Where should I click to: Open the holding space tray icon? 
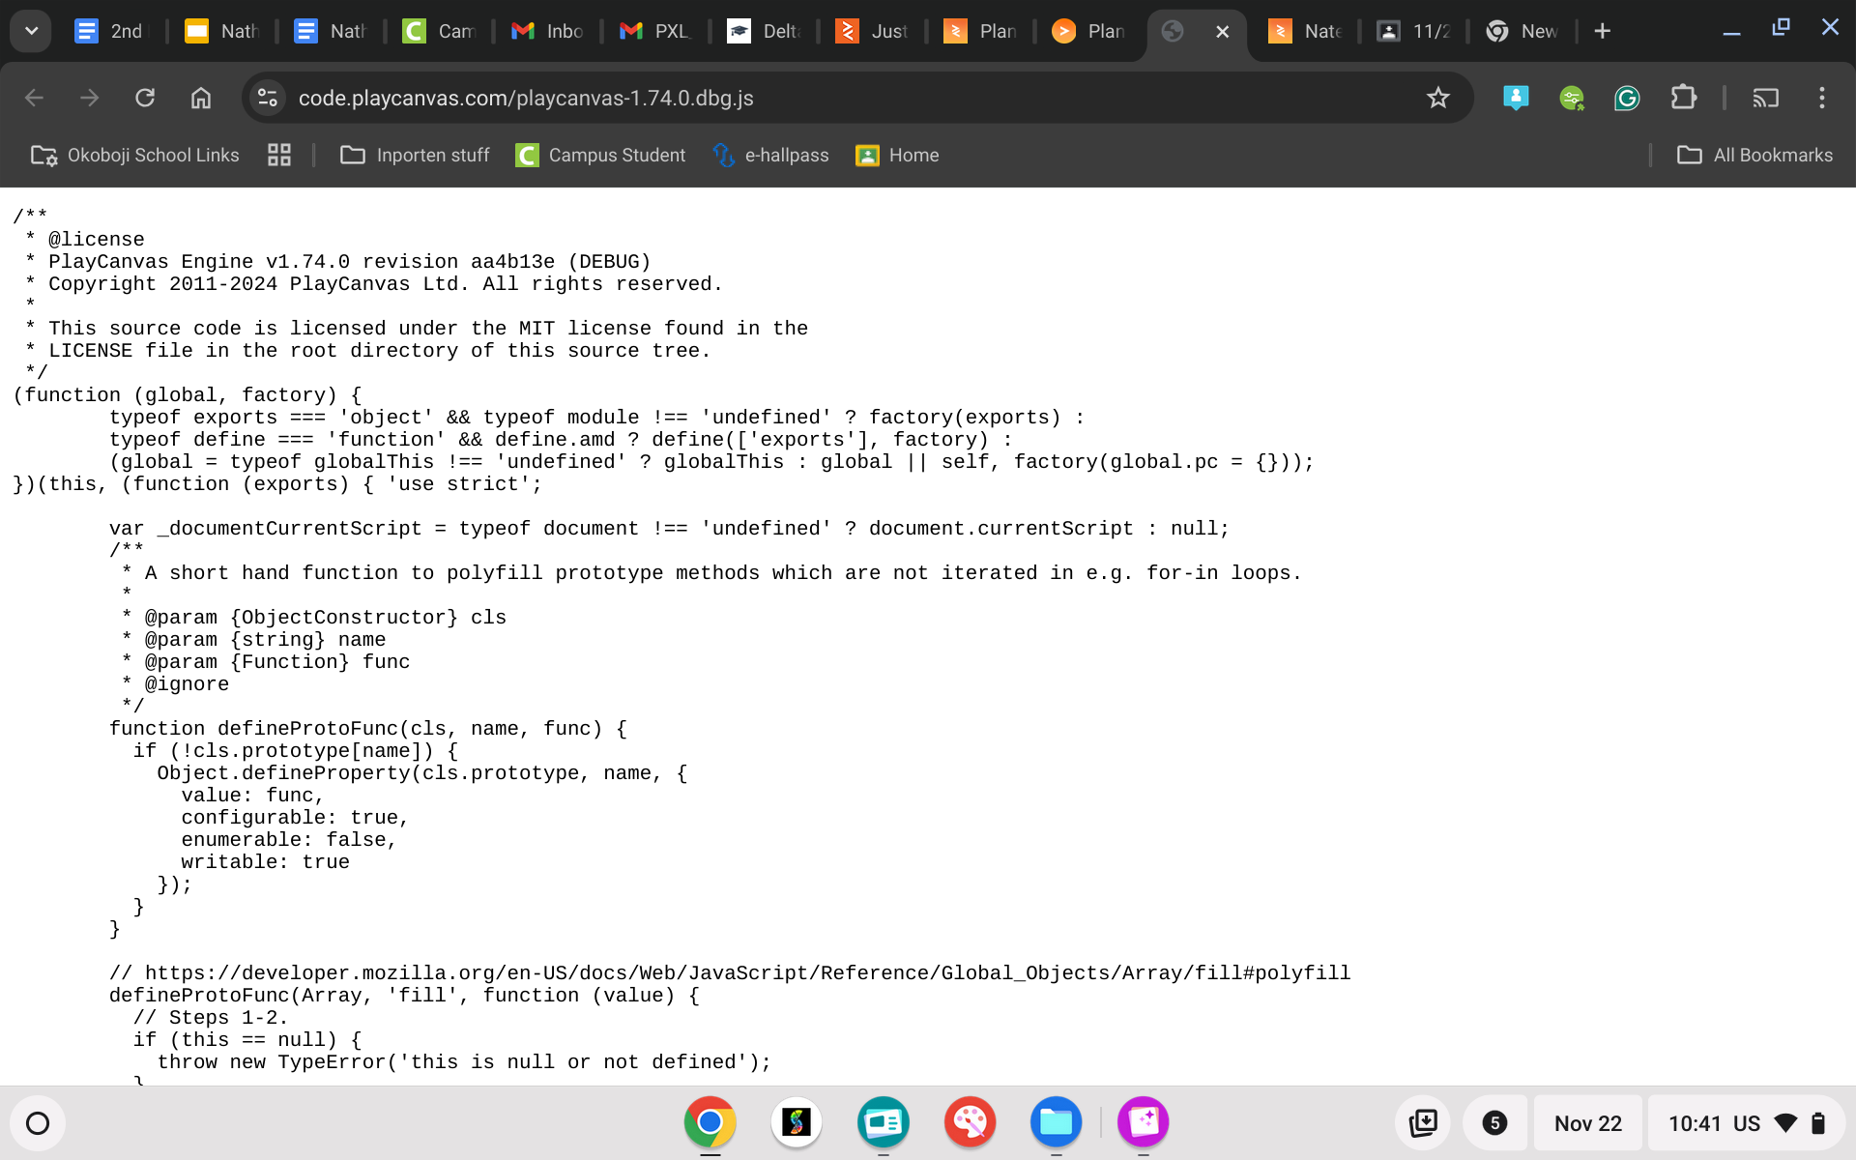[1423, 1123]
